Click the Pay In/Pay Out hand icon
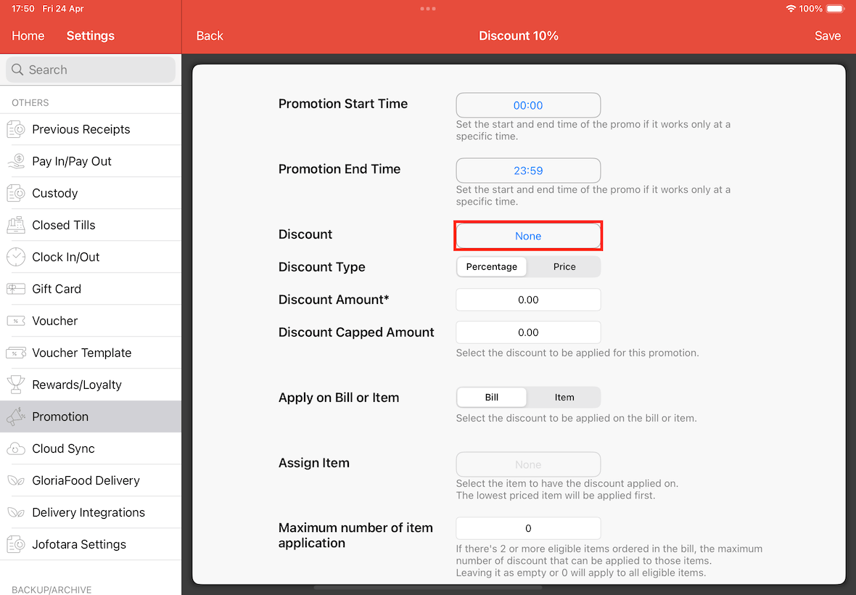The height and width of the screenshot is (595, 856). click(16, 162)
